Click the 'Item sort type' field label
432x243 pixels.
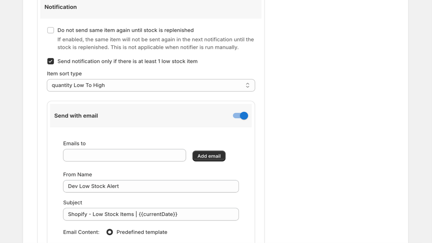(x=64, y=74)
